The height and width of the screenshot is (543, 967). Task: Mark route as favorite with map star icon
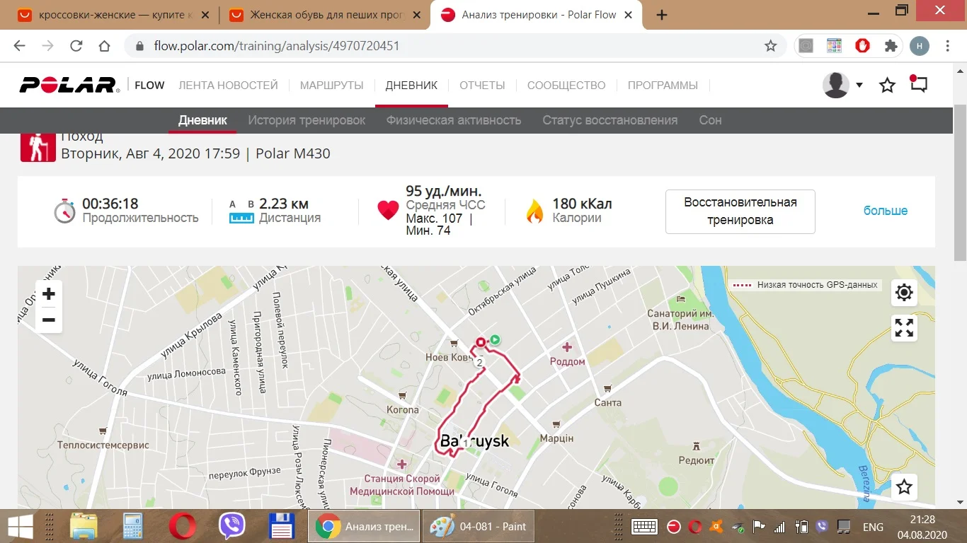tap(904, 486)
